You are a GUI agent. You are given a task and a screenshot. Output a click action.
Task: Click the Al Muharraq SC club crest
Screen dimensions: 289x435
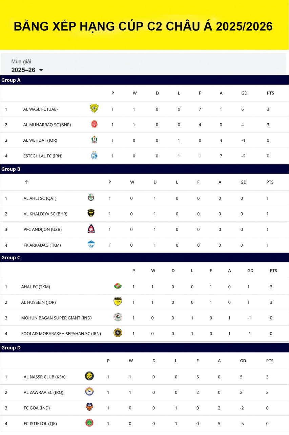click(94, 124)
